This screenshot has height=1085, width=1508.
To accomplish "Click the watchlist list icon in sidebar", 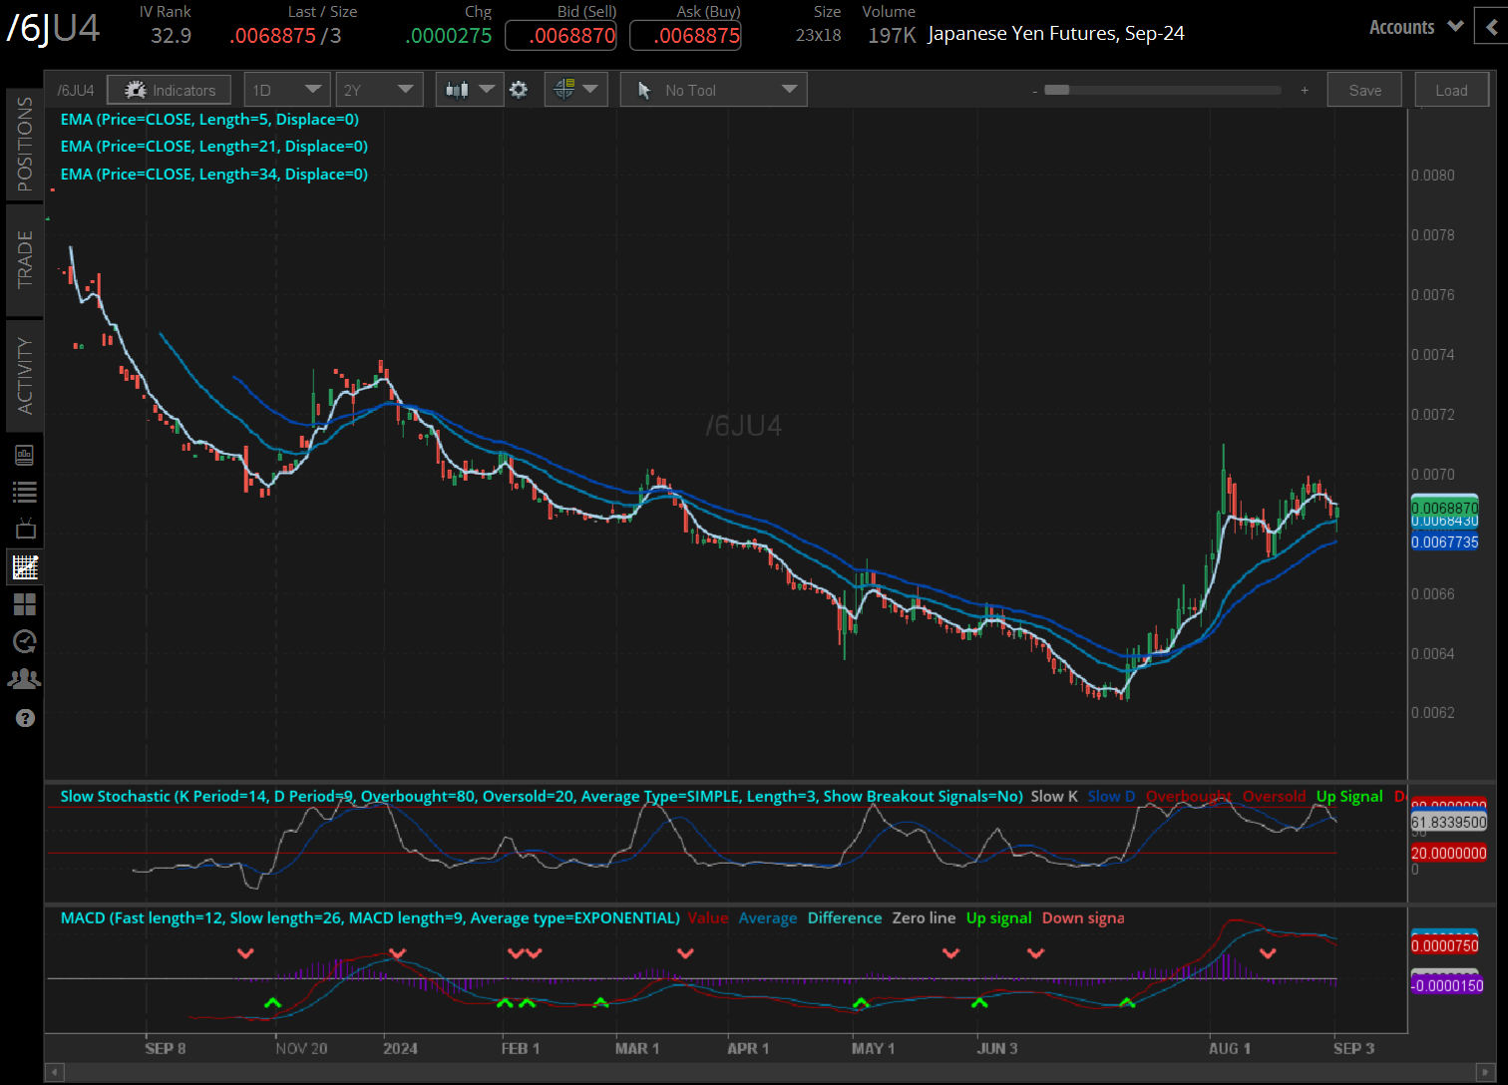I will (x=25, y=492).
